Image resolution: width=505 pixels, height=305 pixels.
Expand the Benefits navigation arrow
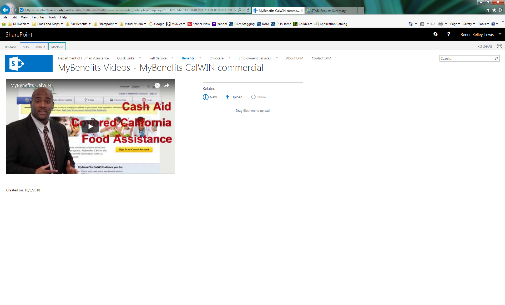(x=200, y=58)
